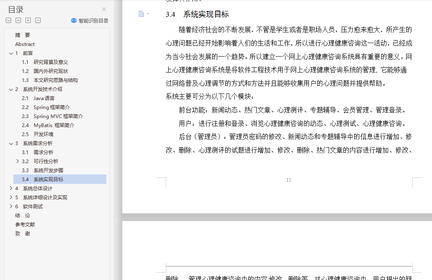Jump to 参考文献 in outline

pos(25,225)
